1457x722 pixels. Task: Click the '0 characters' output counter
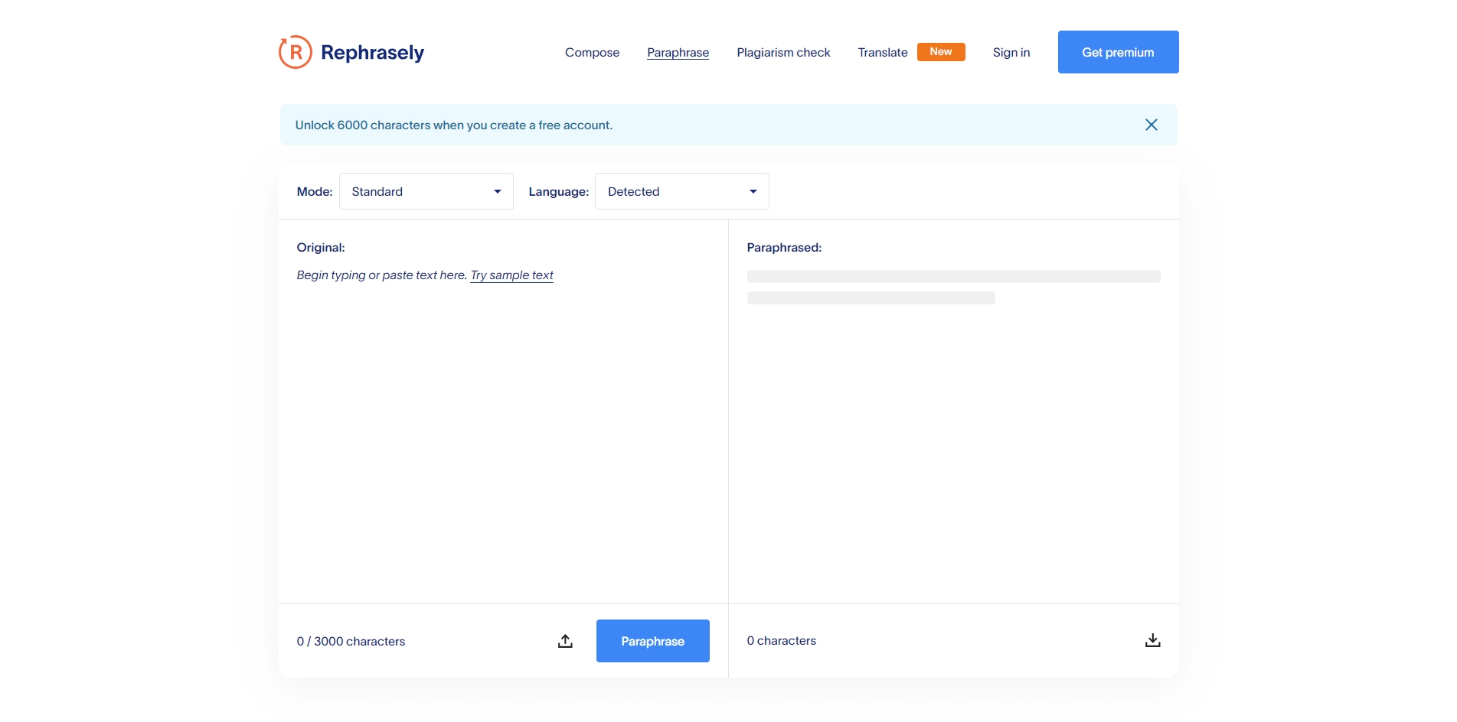[781, 640]
